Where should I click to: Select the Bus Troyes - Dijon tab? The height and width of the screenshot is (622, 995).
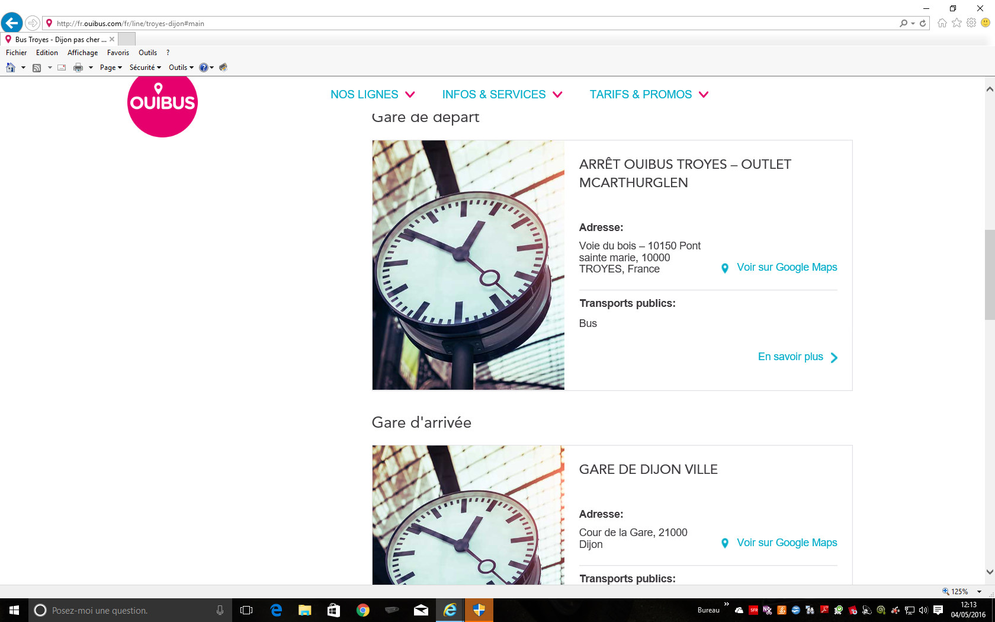59,40
